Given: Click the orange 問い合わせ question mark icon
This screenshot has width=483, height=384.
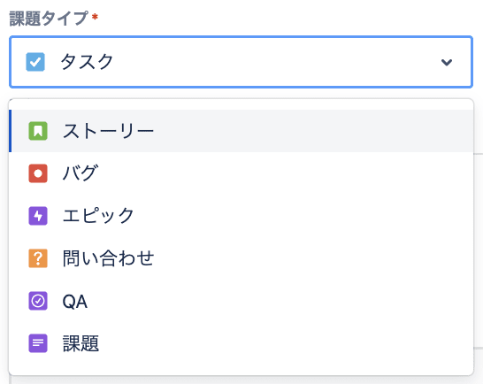Looking at the screenshot, I should tap(38, 258).
